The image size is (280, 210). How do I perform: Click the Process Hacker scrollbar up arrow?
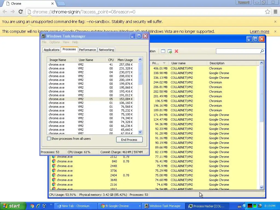261,63
